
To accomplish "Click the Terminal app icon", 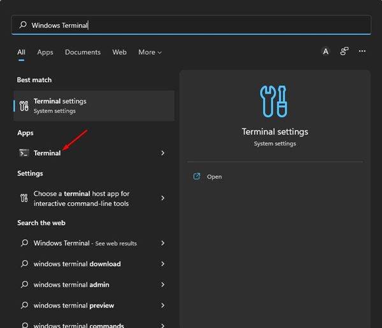I will (x=24, y=153).
